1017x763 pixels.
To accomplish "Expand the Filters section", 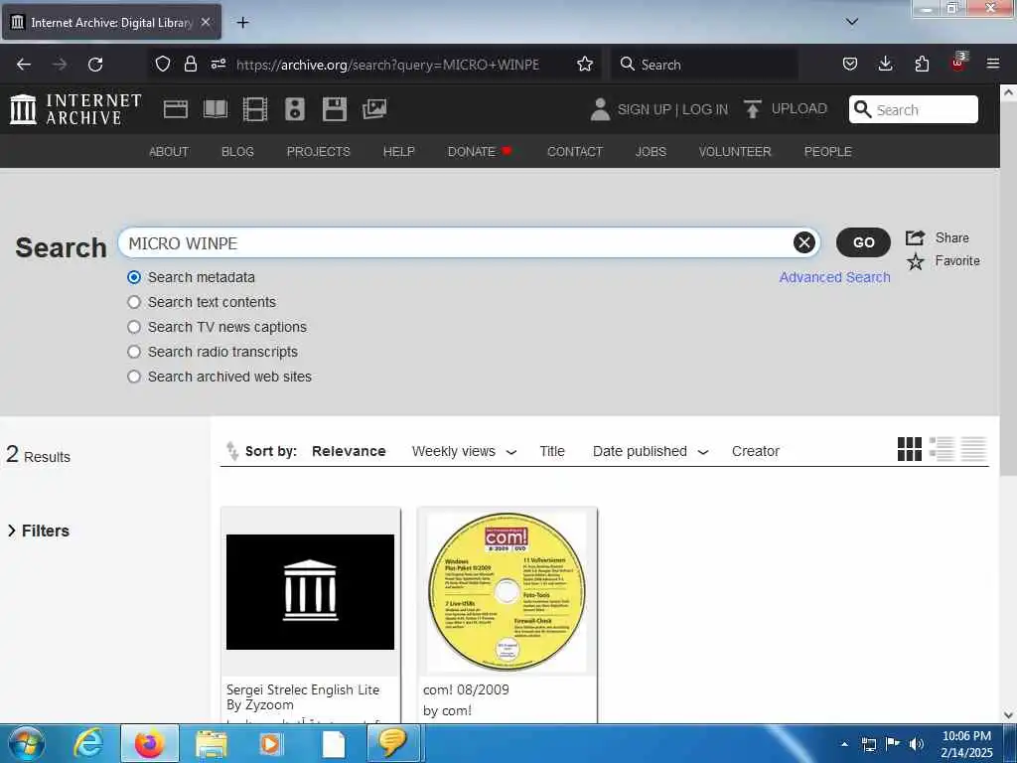I will click(x=39, y=531).
